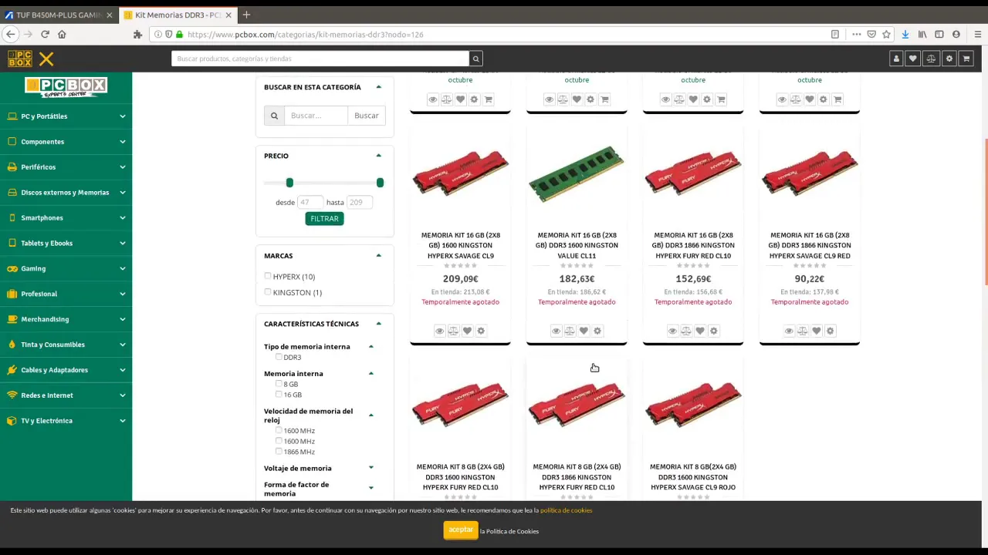
Task: Open the Componentes category menu
Action: [66, 142]
